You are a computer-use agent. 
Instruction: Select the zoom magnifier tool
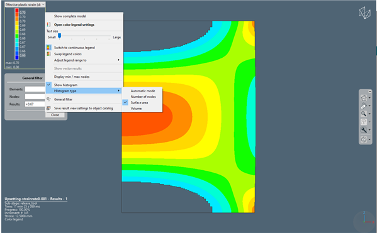coord(364,114)
